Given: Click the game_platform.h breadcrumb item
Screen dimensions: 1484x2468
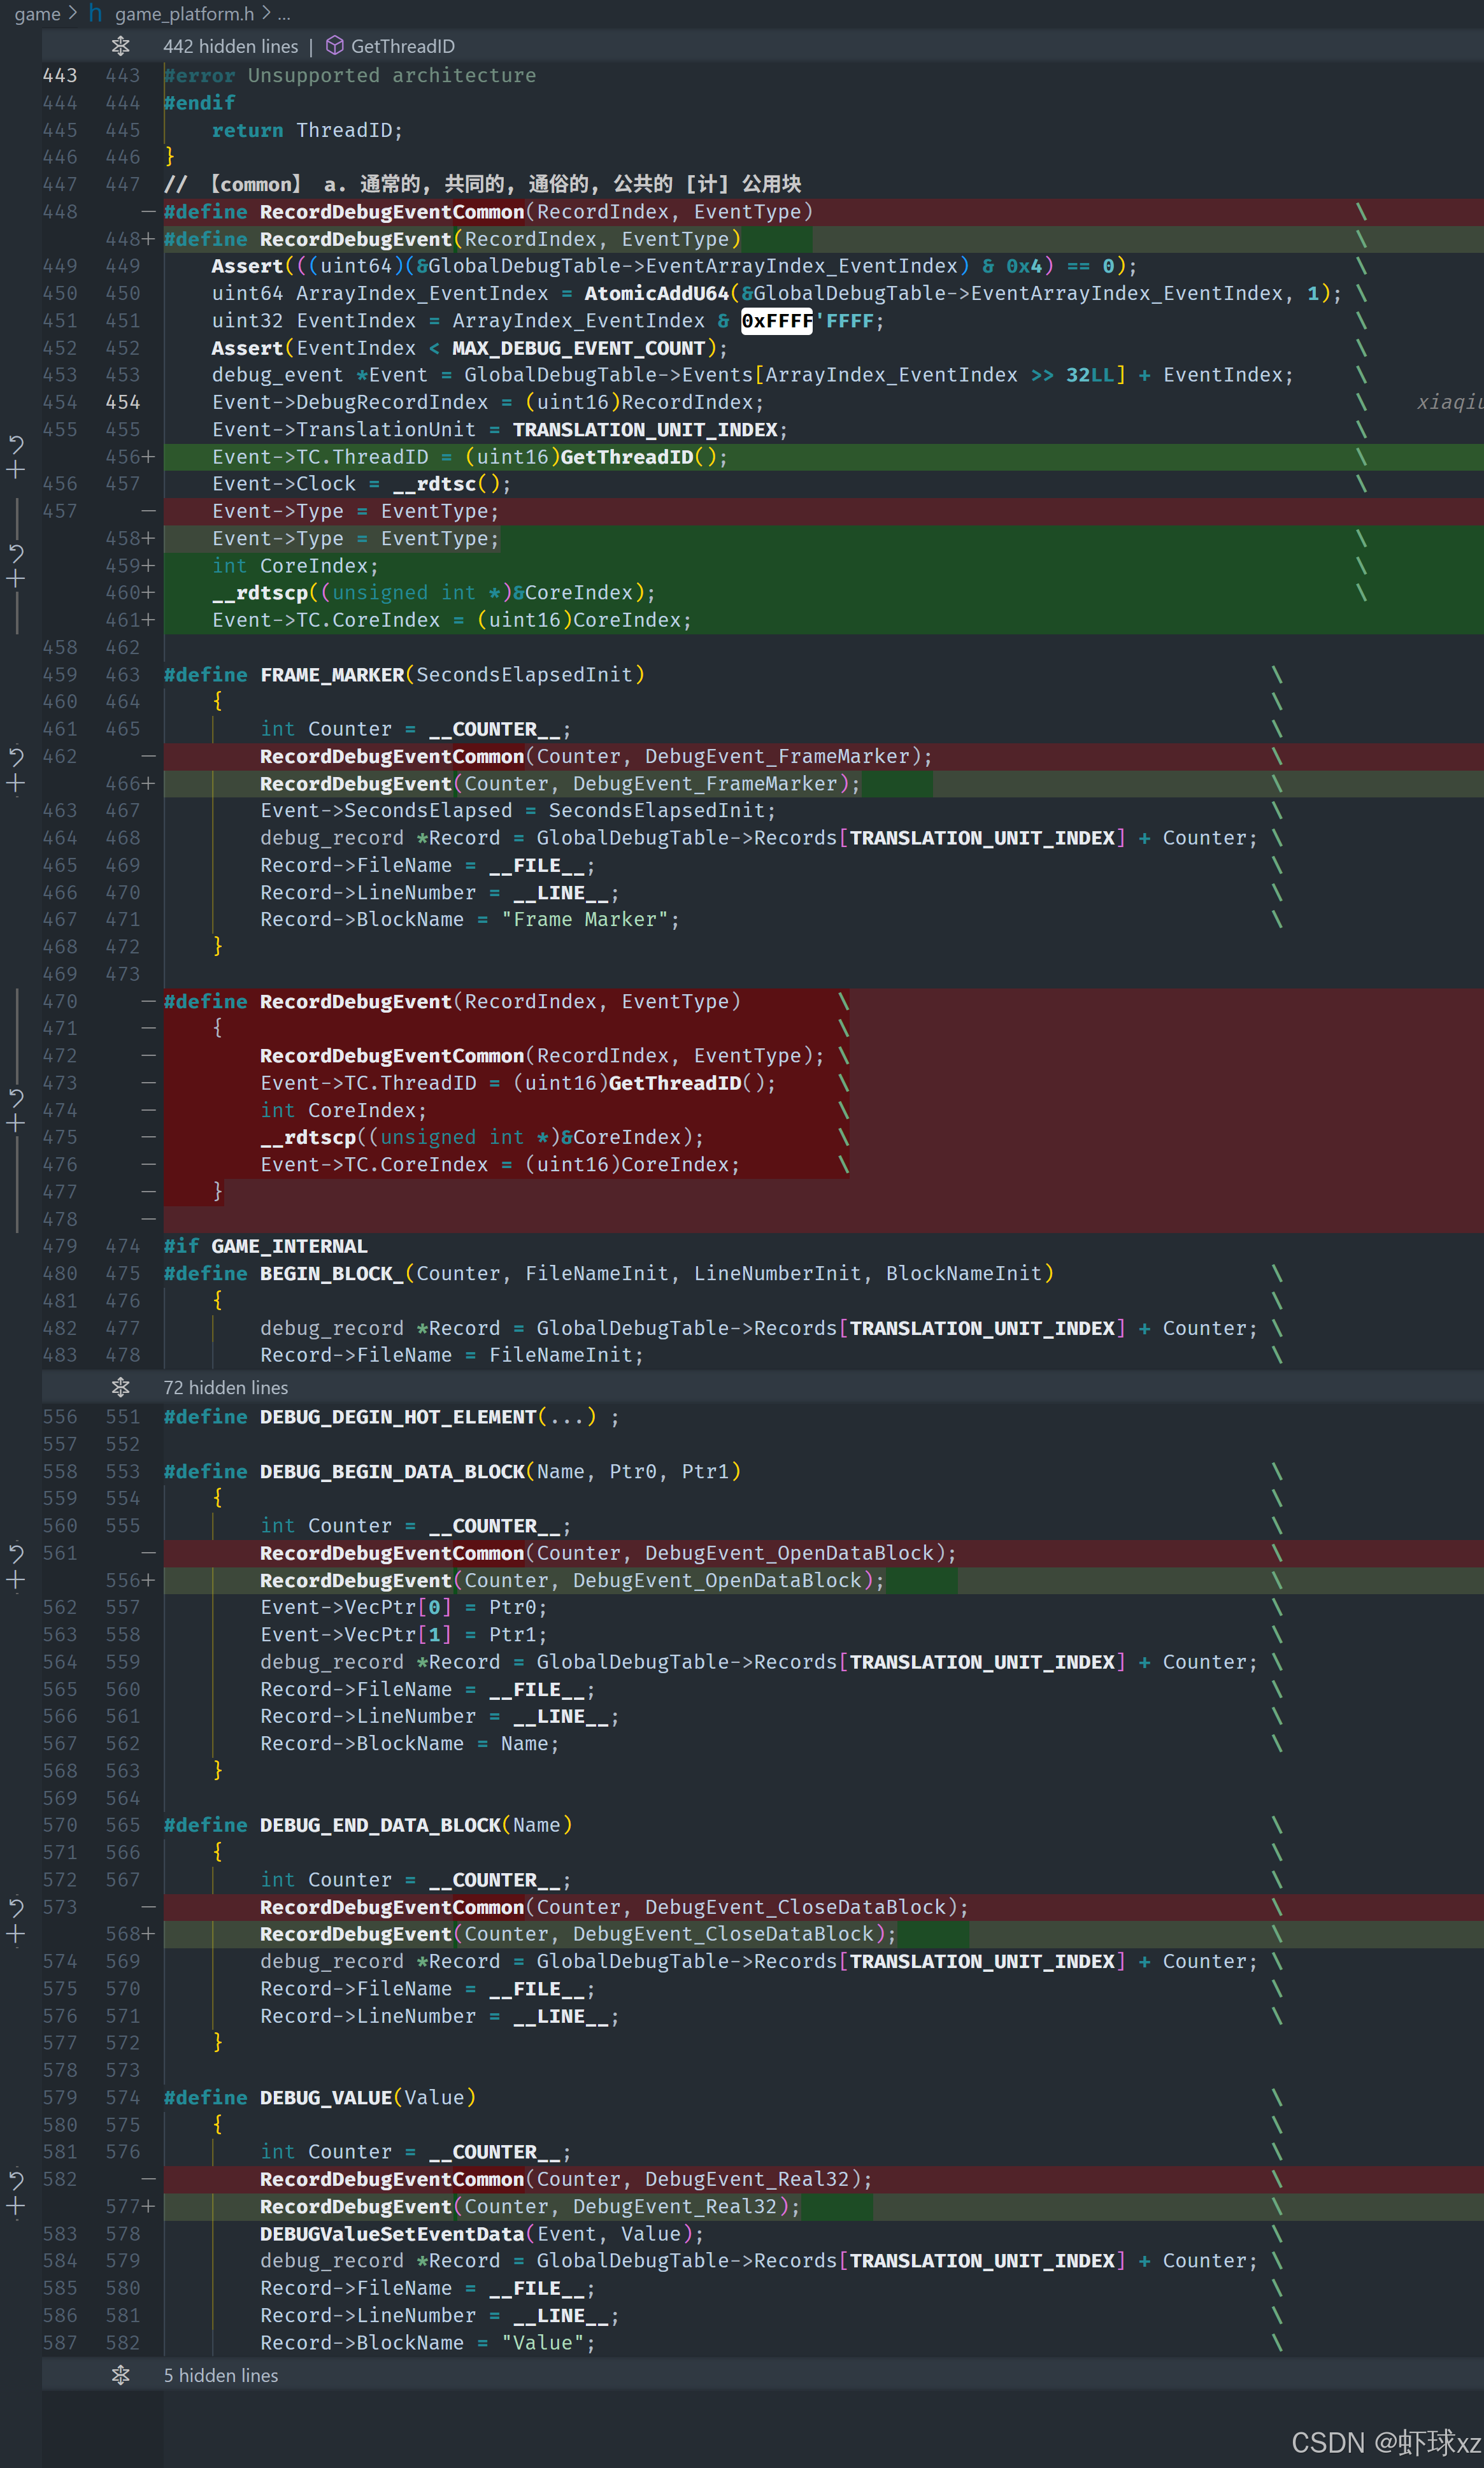Looking at the screenshot, I should tap(184, 14).
